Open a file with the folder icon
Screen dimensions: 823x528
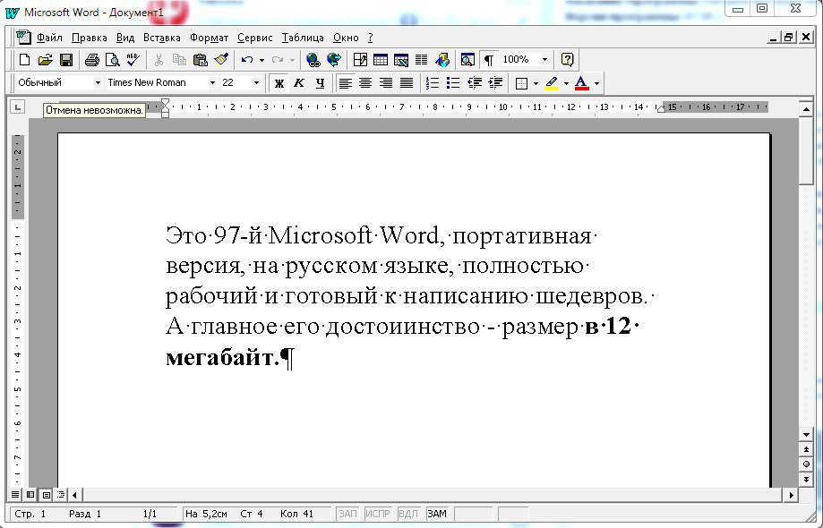pos(45,60)
